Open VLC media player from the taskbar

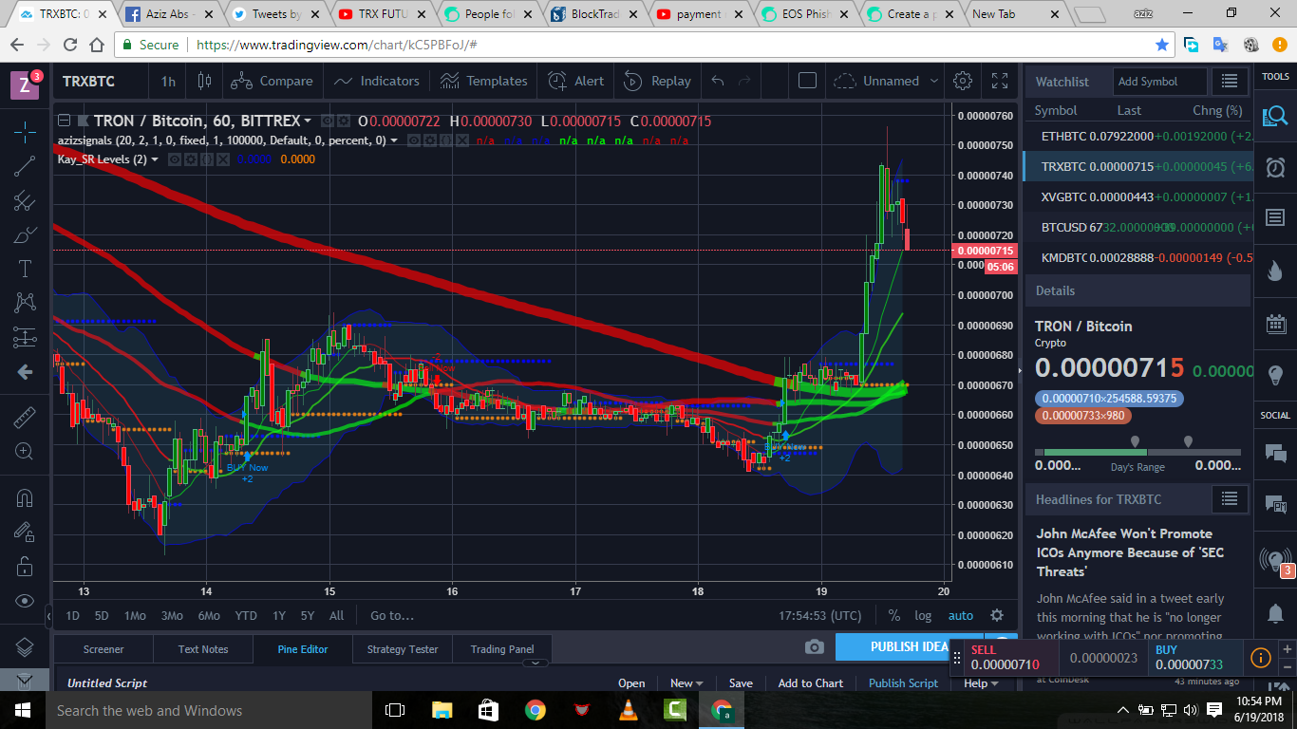pos(629,710)
